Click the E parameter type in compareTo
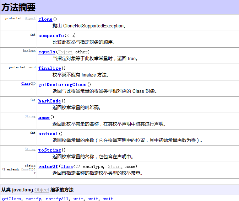239x201 pixels. tap(67, 36)
